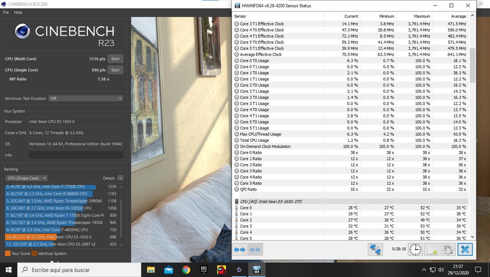Select the Core 4 T0 Effective Clock row
Image resolution: width=490 pixels, height=277 pixels.
point(350,30)
